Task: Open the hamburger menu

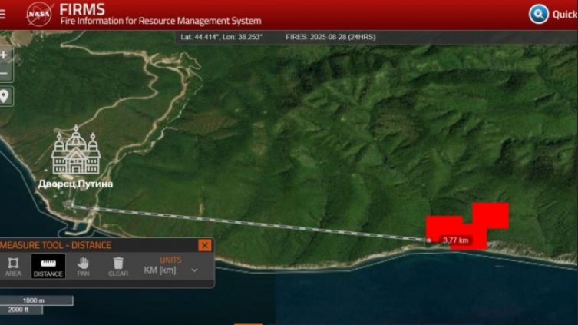Action: tap(2, 14)
